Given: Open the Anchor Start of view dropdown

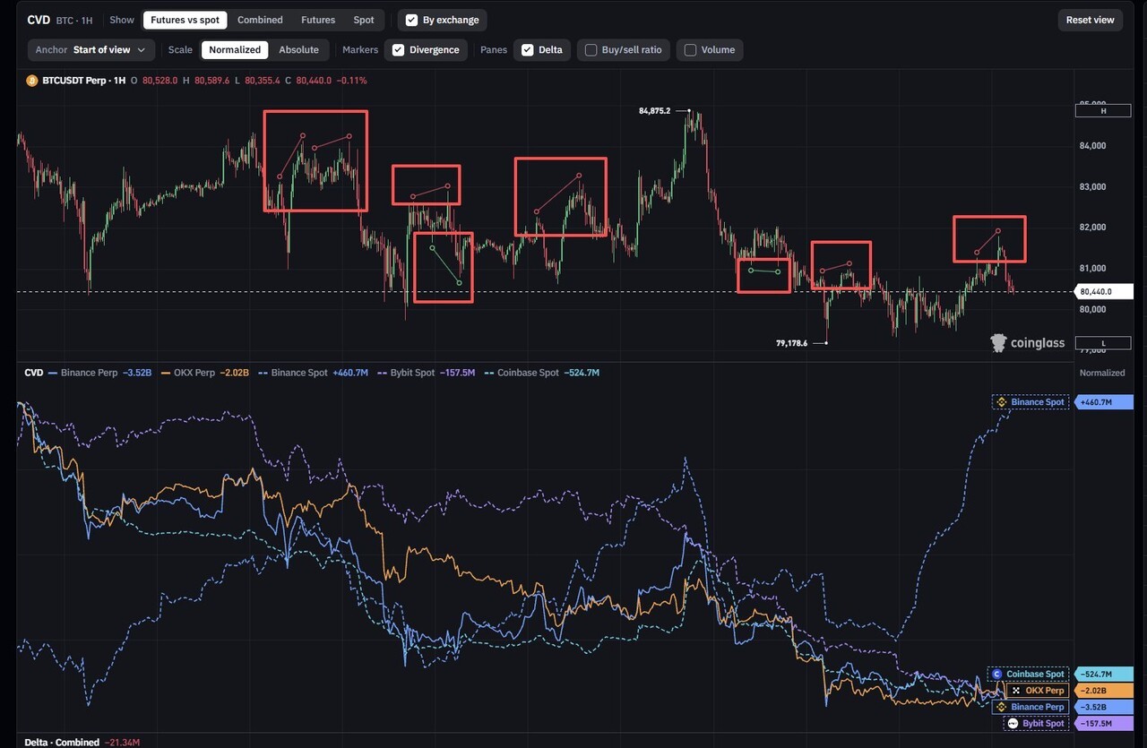Looking at the screenshot, I should (x=91, y=50).
